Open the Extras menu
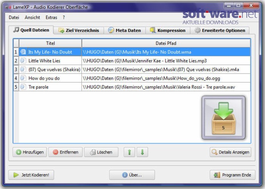This screenshot has width=265, height=189. click(x=51, y=17)
